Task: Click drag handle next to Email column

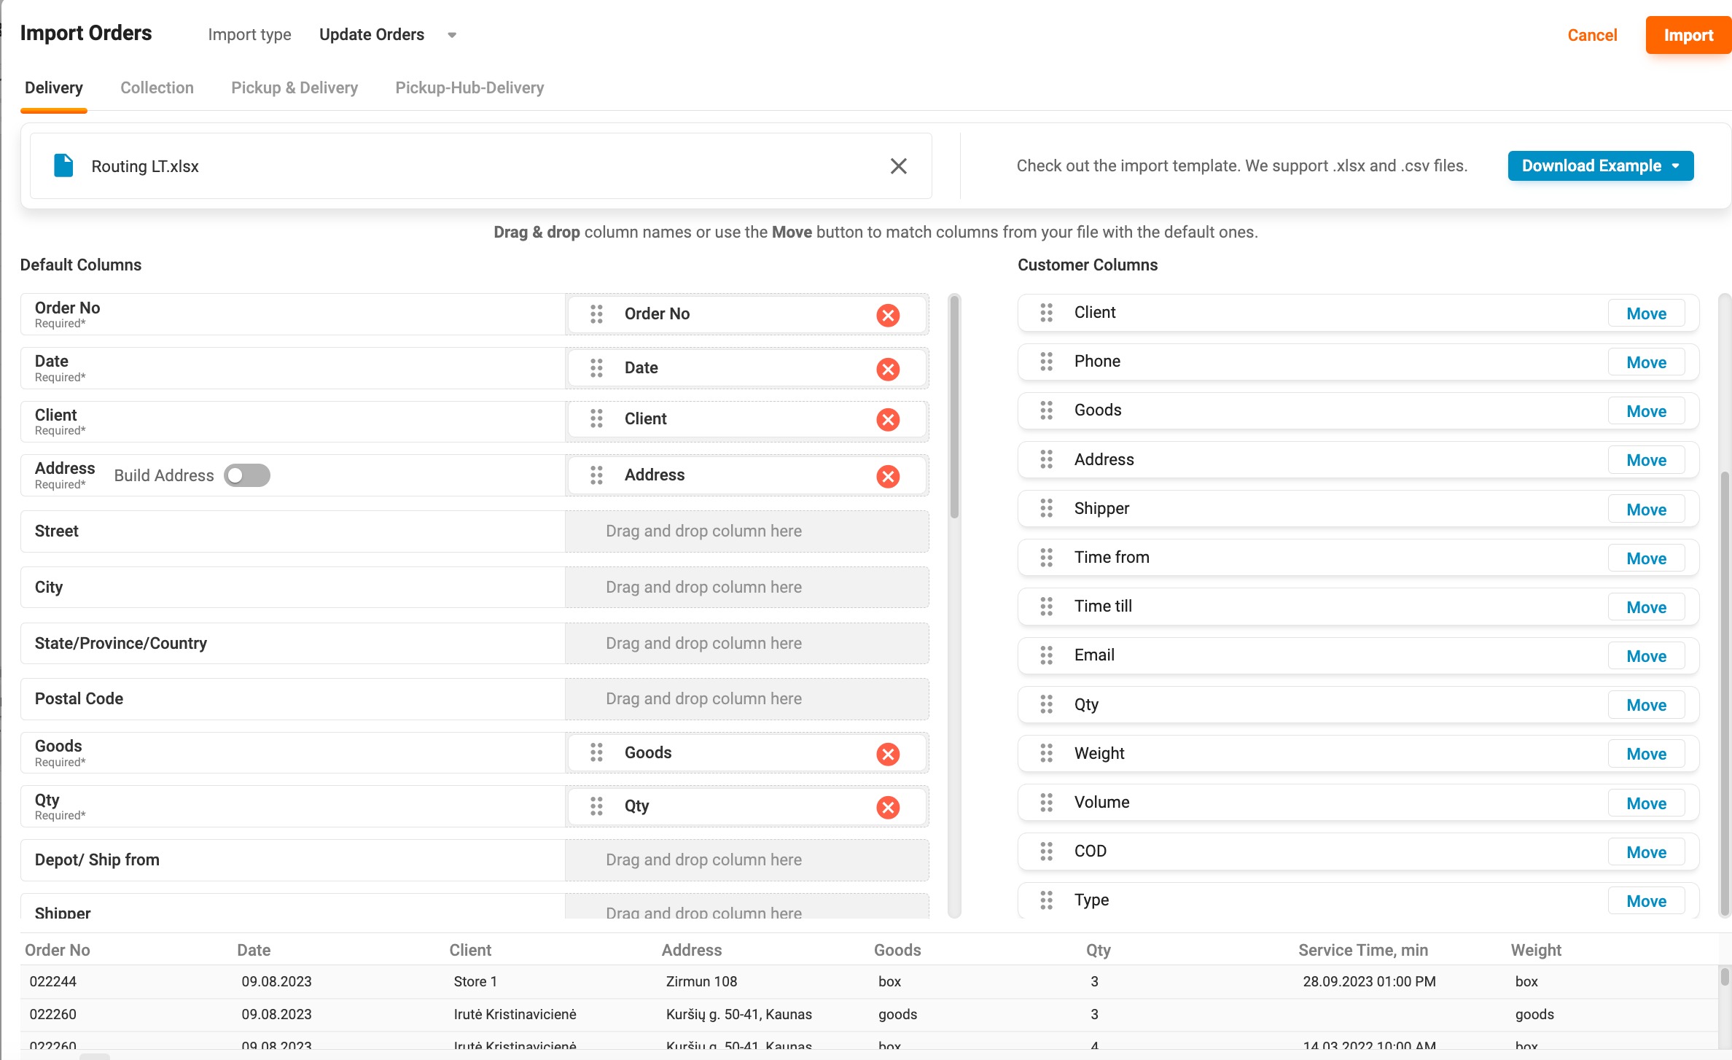Action: click(1046, 655)
